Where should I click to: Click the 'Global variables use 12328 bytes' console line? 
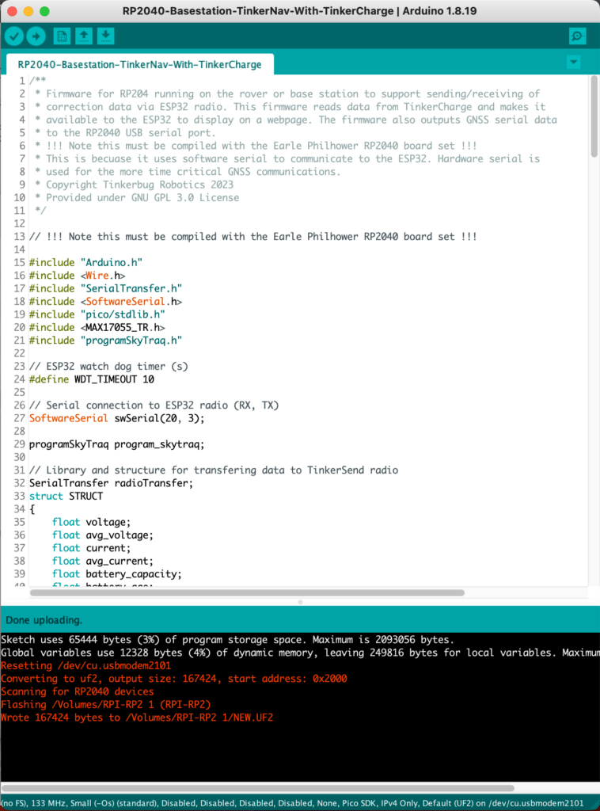tap(300, 653)
